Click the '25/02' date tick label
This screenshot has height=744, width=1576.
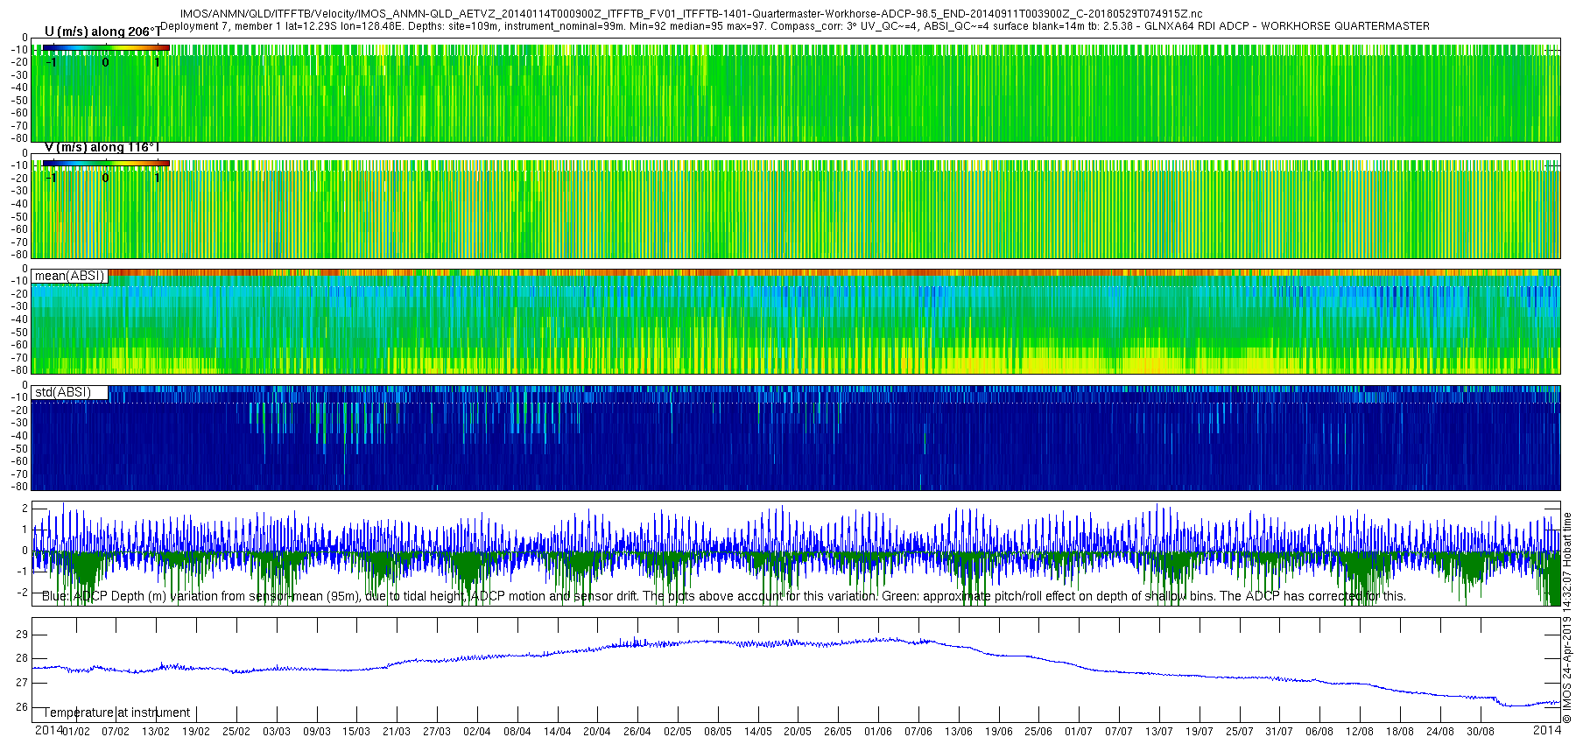pyautogui.click(x=236, y=732)
